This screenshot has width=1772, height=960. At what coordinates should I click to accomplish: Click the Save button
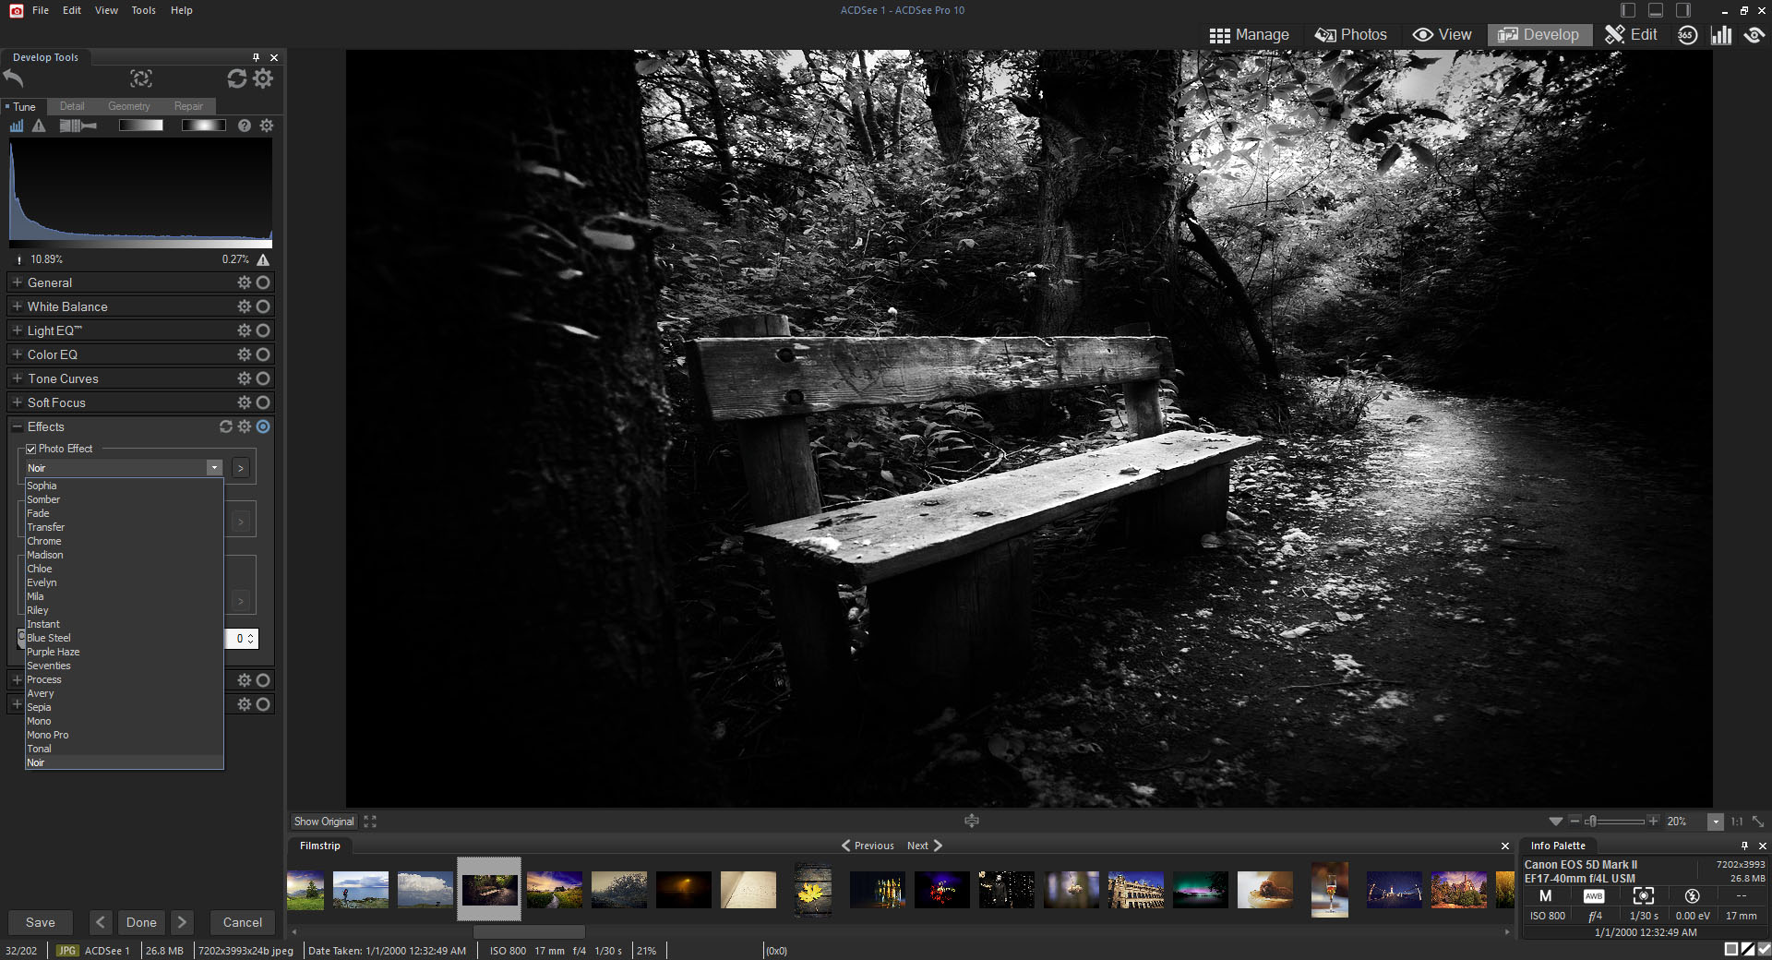coord(41,922)
